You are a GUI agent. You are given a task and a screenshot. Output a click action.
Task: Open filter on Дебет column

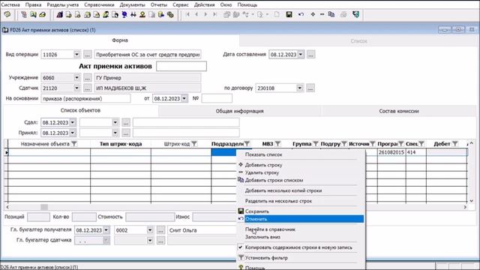coord(455,144)
